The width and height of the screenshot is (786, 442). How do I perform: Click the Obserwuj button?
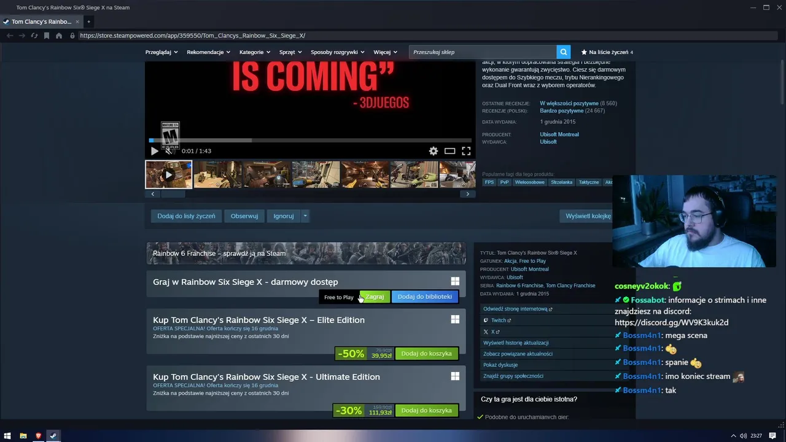(244, 216)
